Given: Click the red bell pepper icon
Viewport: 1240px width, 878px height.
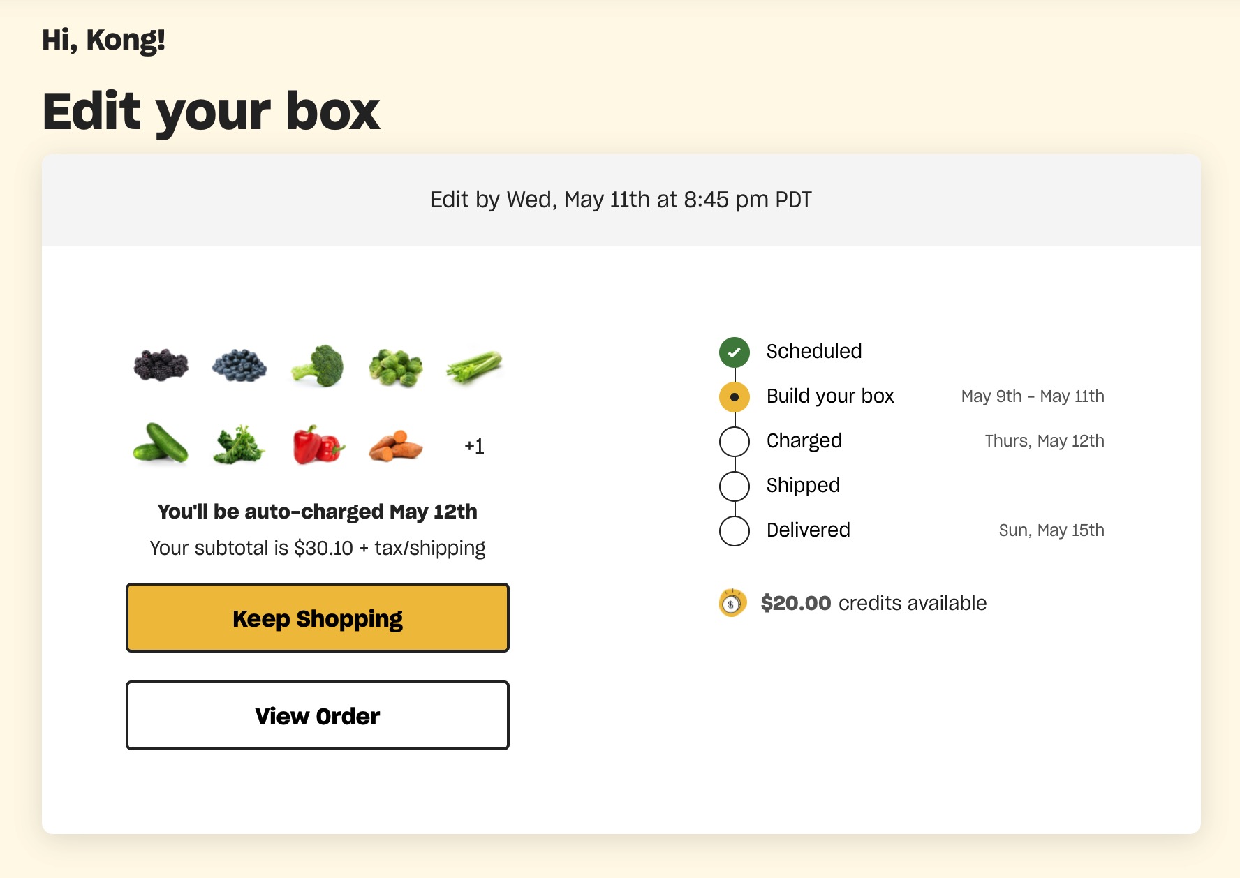Looking at the screenshot, I should pyautogui.click(x=318, y=445).
